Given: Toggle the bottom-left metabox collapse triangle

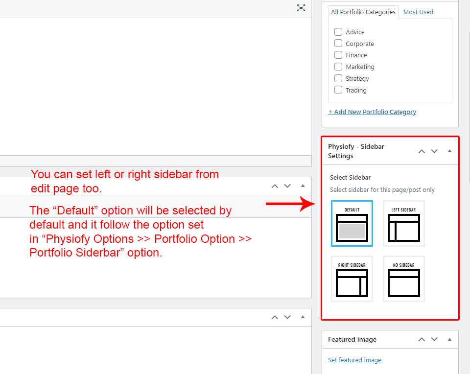Looking at the screenshot, I should pyautogui.click(x=303, y=317).
